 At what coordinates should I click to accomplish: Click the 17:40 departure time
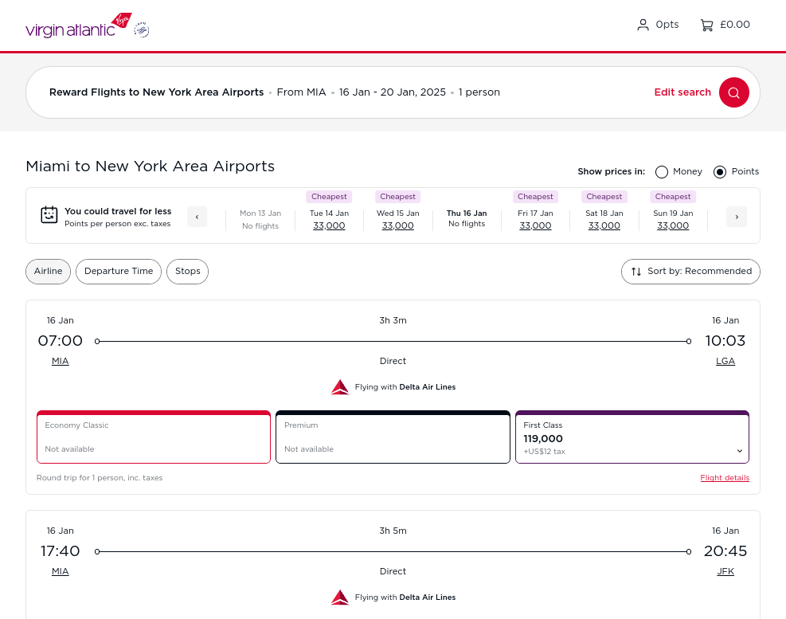tap(61, 551)
